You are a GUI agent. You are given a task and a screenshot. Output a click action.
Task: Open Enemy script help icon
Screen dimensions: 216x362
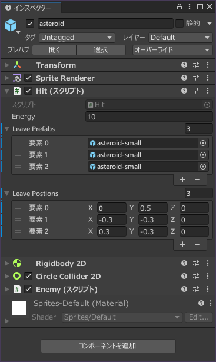184,289
